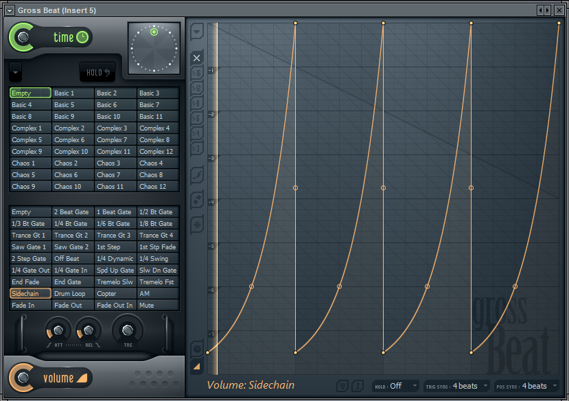Select the Trance Gt 1 volume preset
The width and height of the screenshot is (569, 401).
[x=30, y=236]
